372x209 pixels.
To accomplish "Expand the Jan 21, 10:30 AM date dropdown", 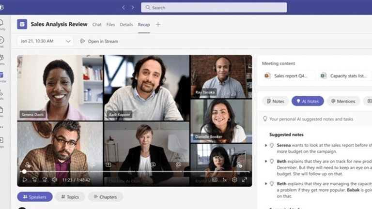I will [68, 41].
